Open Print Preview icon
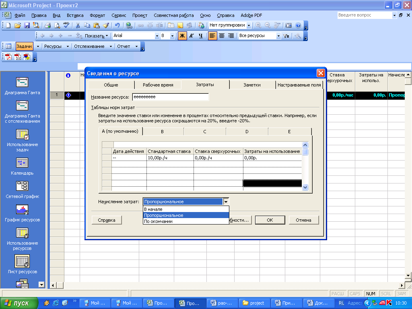Viewport: 412px width, 309px height. [x=57, y=25]
